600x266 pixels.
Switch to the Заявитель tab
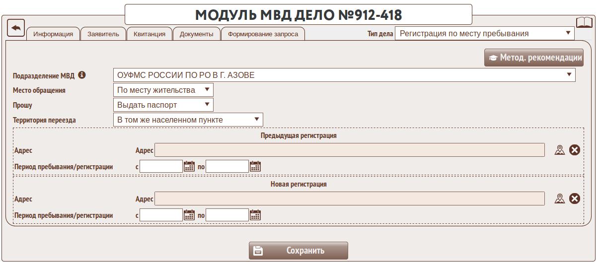click(x=103, y=34)
